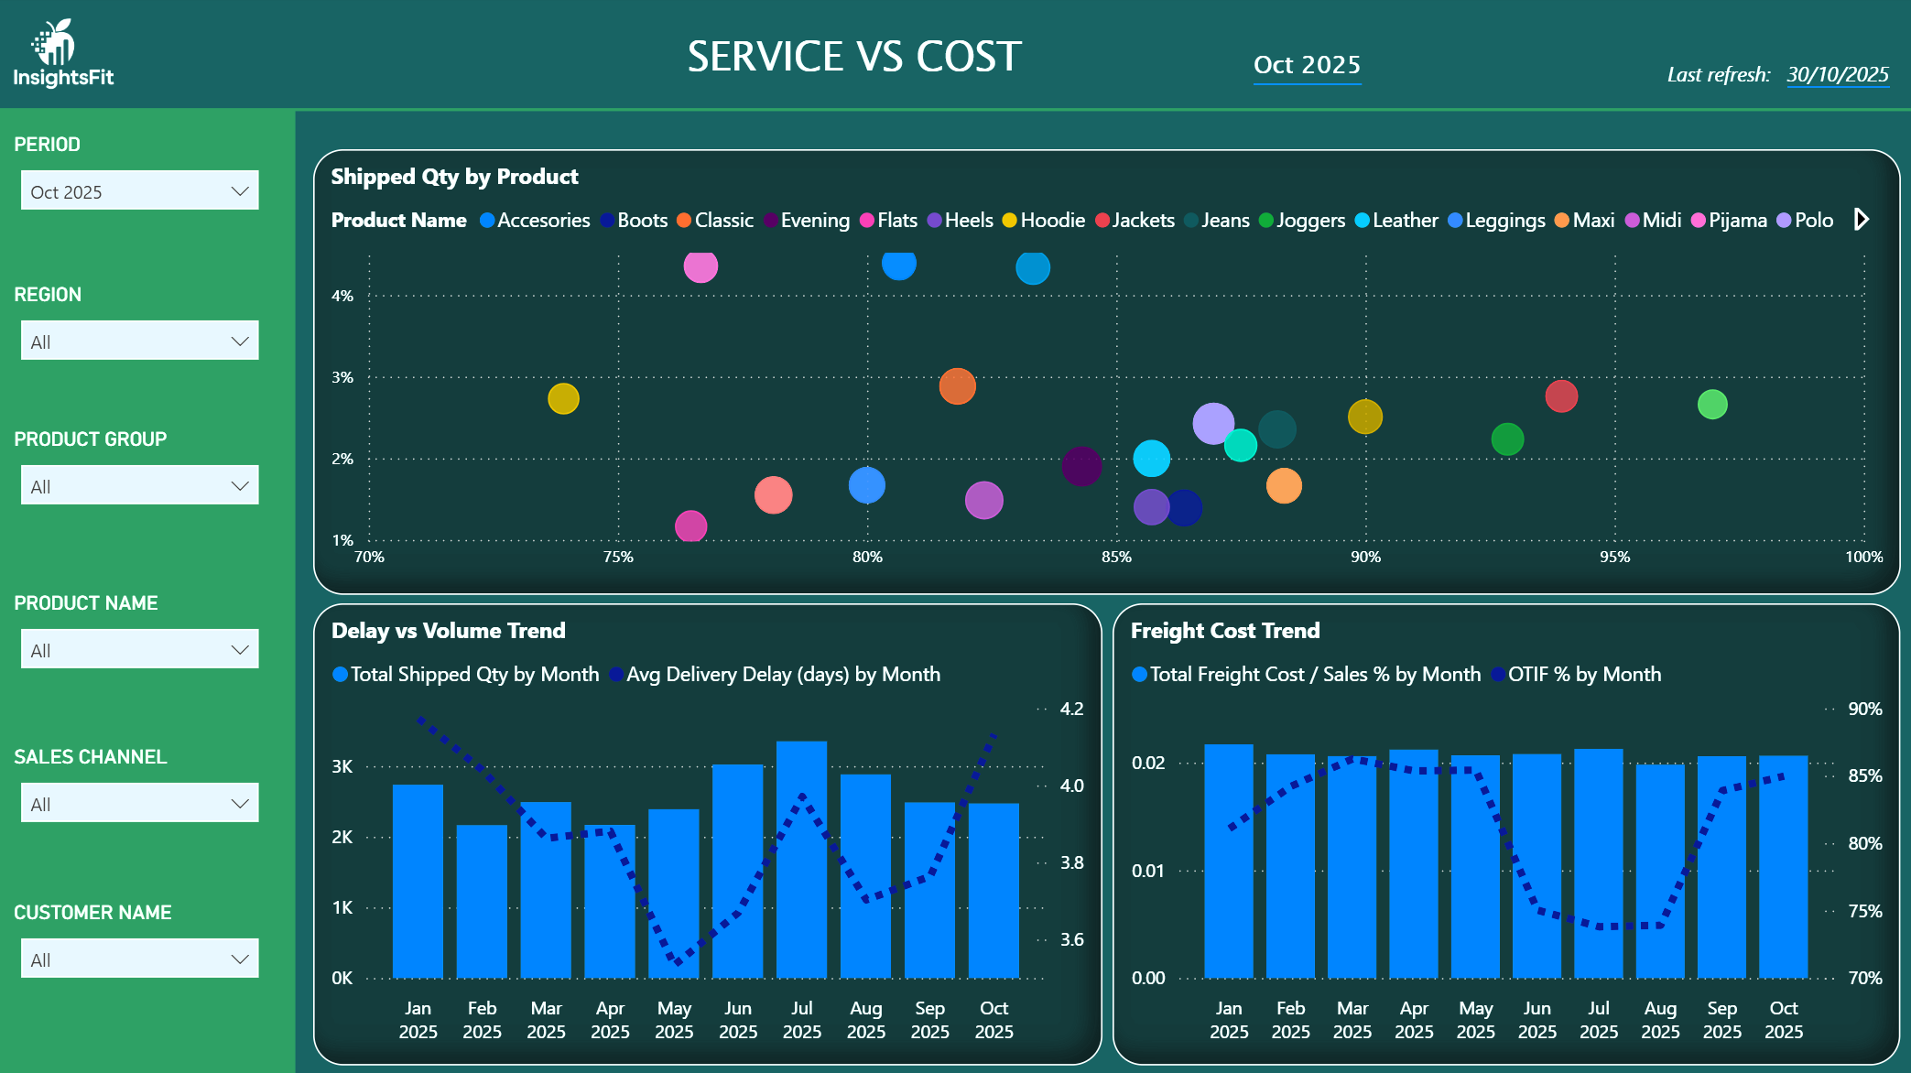Expand the Region filter dropdown

139,341
